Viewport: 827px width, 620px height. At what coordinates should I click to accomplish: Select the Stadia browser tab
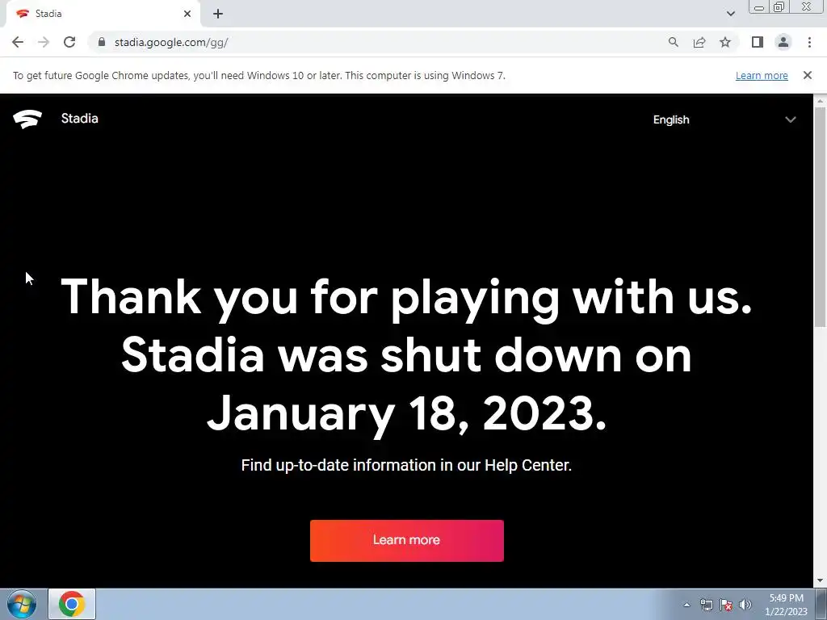tap(103, 14)
